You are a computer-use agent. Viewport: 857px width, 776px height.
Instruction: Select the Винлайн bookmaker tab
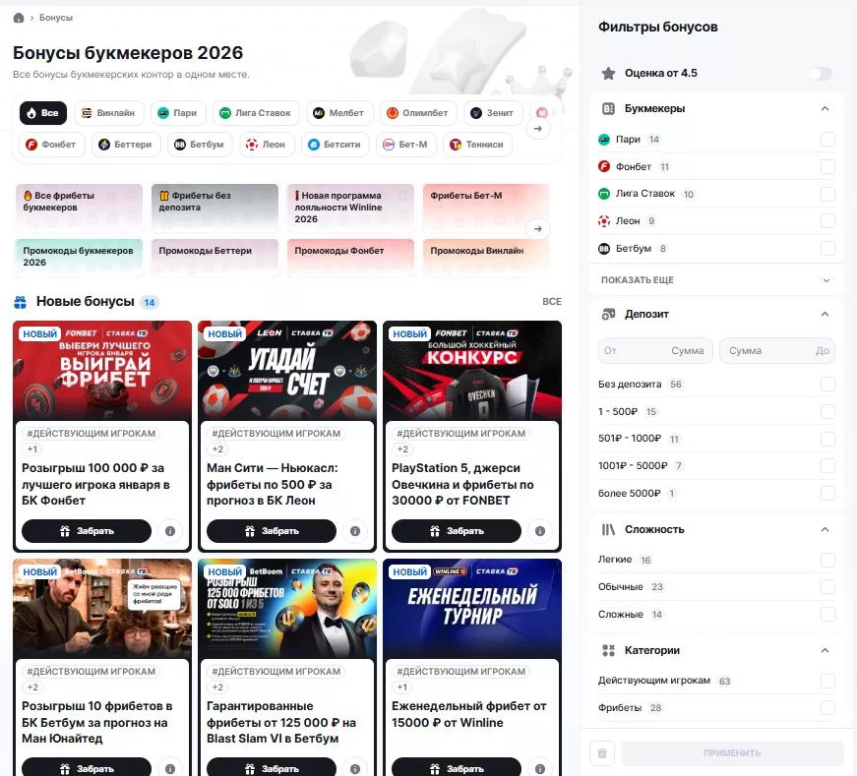coord(108,112)
